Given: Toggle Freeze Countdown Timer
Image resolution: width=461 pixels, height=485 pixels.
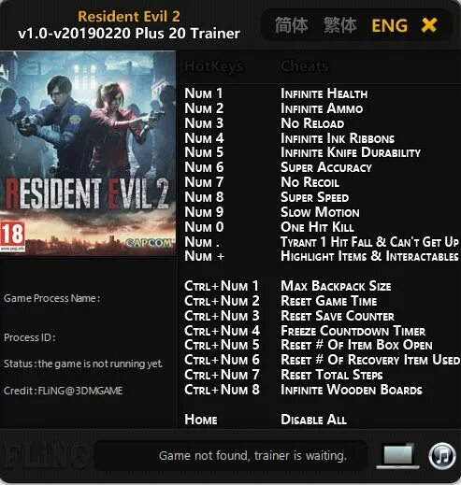Looking at the screenshot, I should 353,331.
